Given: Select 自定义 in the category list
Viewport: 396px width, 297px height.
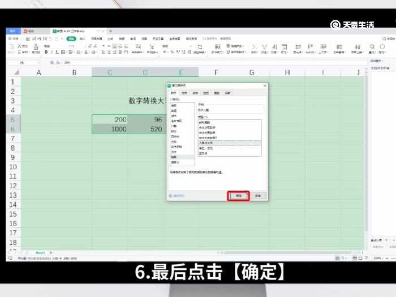Looking at the screenshot, I should 182,162.
